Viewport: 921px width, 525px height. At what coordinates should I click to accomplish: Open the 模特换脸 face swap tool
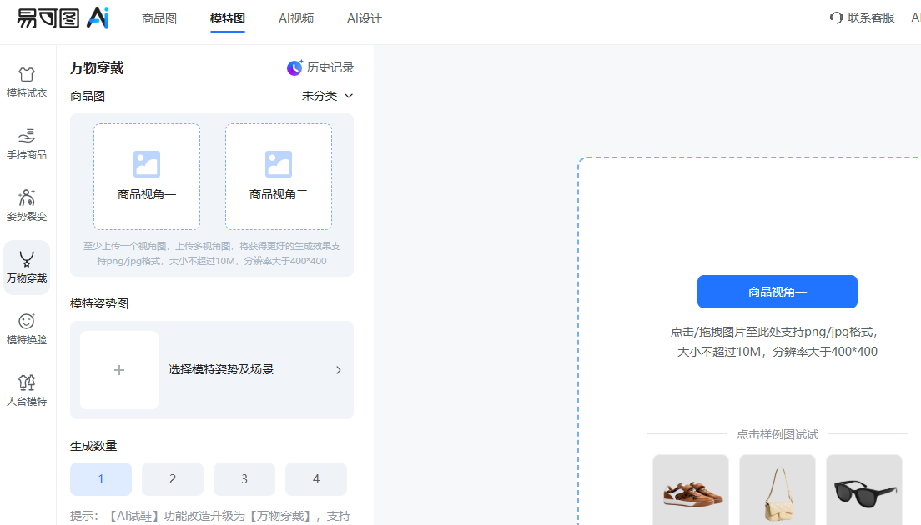pyautogui.click(x=27, y=321)
